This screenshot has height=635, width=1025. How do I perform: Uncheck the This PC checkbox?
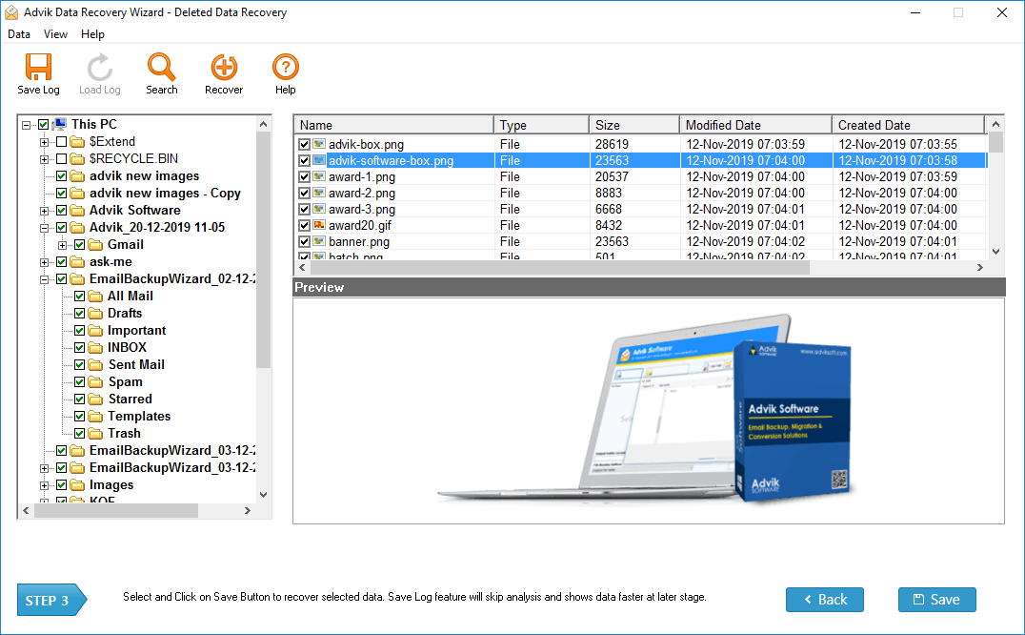pos(43,124)
